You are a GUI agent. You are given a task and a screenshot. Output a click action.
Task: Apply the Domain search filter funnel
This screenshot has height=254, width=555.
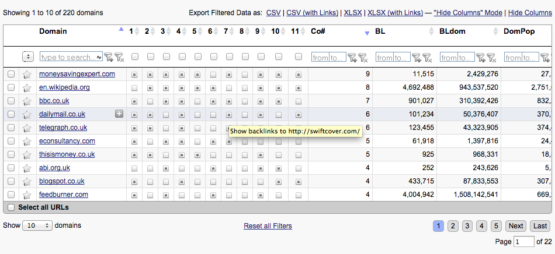[x=109, y=57]
